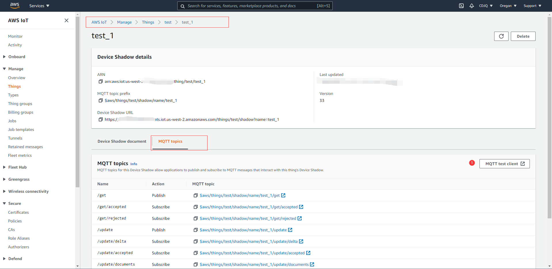The image size is (552, 269).
Task: Open the Services dropdown menu
Action: 39,6
